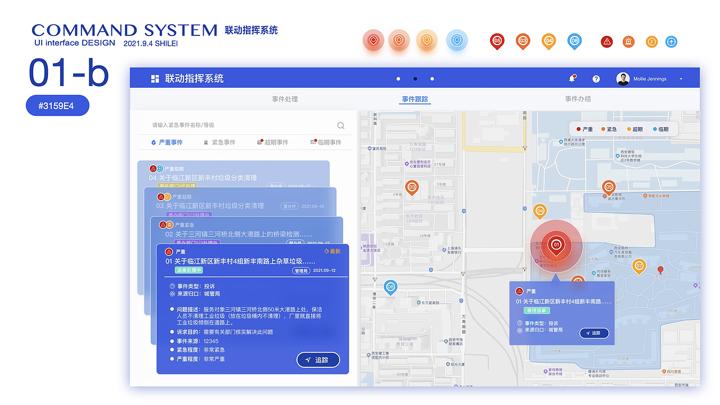Select the glowing red 01 map pin

[556, 246]
